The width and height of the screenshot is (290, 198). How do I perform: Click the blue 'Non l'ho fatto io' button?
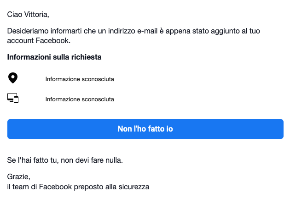[x=145, y=129]
